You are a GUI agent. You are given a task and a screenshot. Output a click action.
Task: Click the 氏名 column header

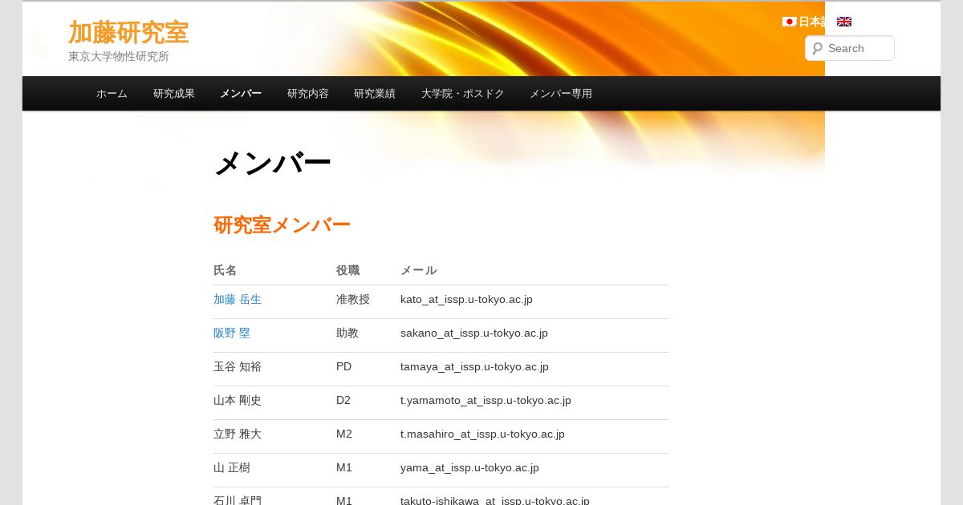click(x=225, y=270)
